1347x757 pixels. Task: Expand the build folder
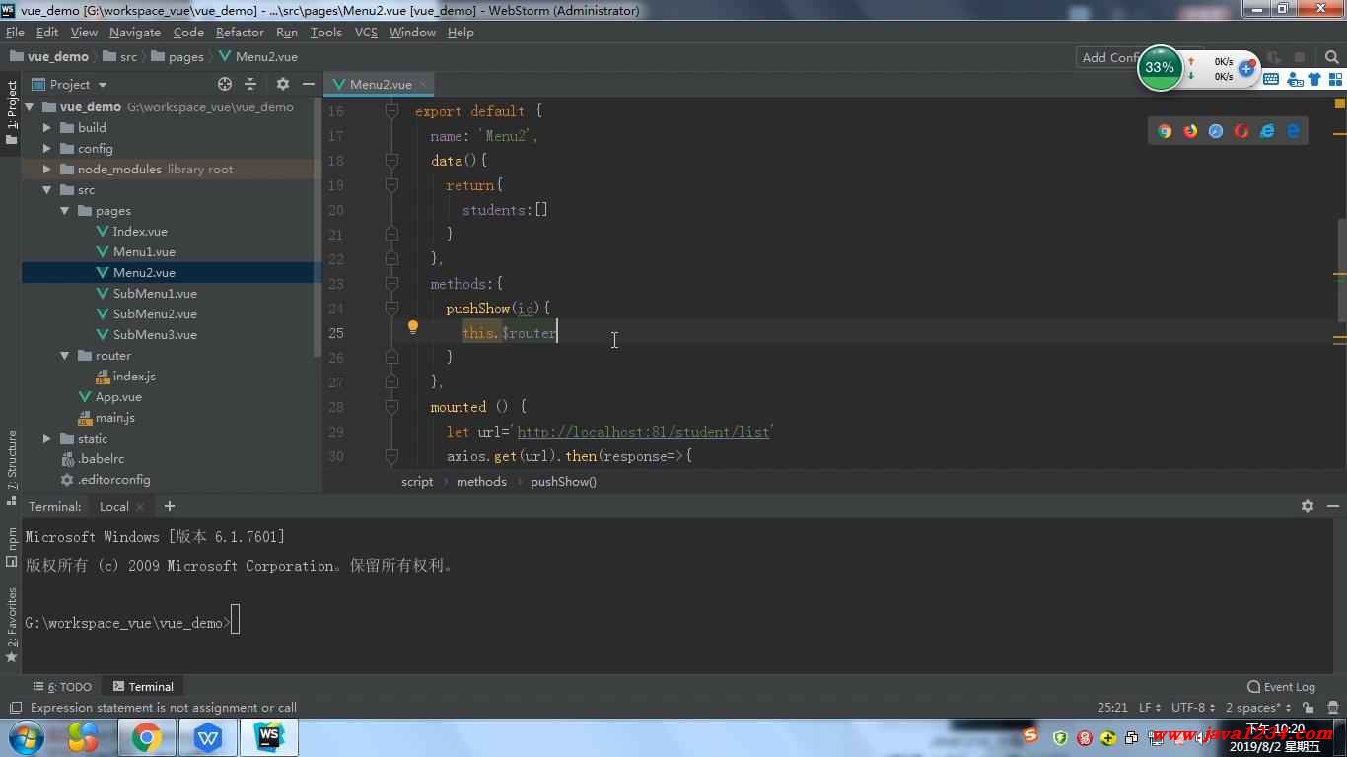[x=46, y=127]
